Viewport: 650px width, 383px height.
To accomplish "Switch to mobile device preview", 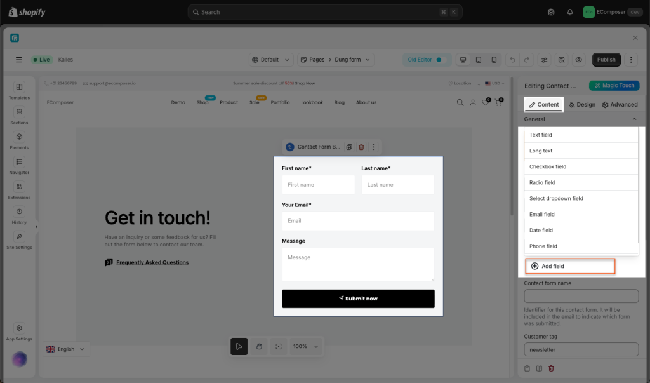I will pyautogui.click(x=494, y=60).
